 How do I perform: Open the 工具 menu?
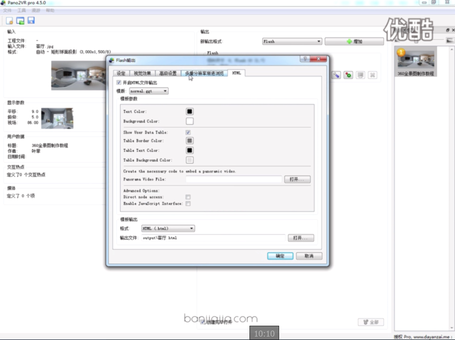click(21, 10)
